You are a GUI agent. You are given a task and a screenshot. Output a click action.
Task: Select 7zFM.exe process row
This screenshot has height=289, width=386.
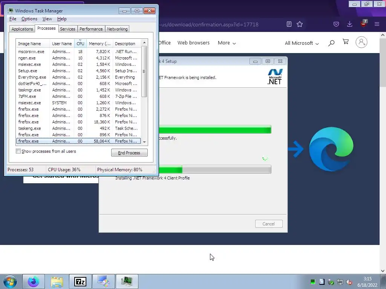point(78,96)
